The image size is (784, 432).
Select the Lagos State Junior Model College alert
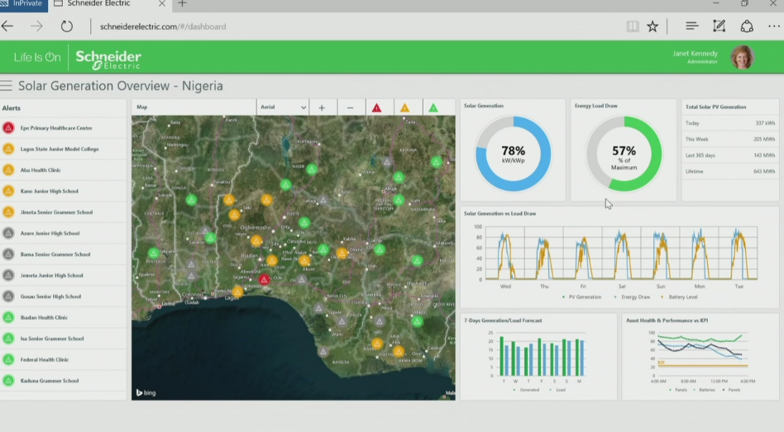pos(59,150)
